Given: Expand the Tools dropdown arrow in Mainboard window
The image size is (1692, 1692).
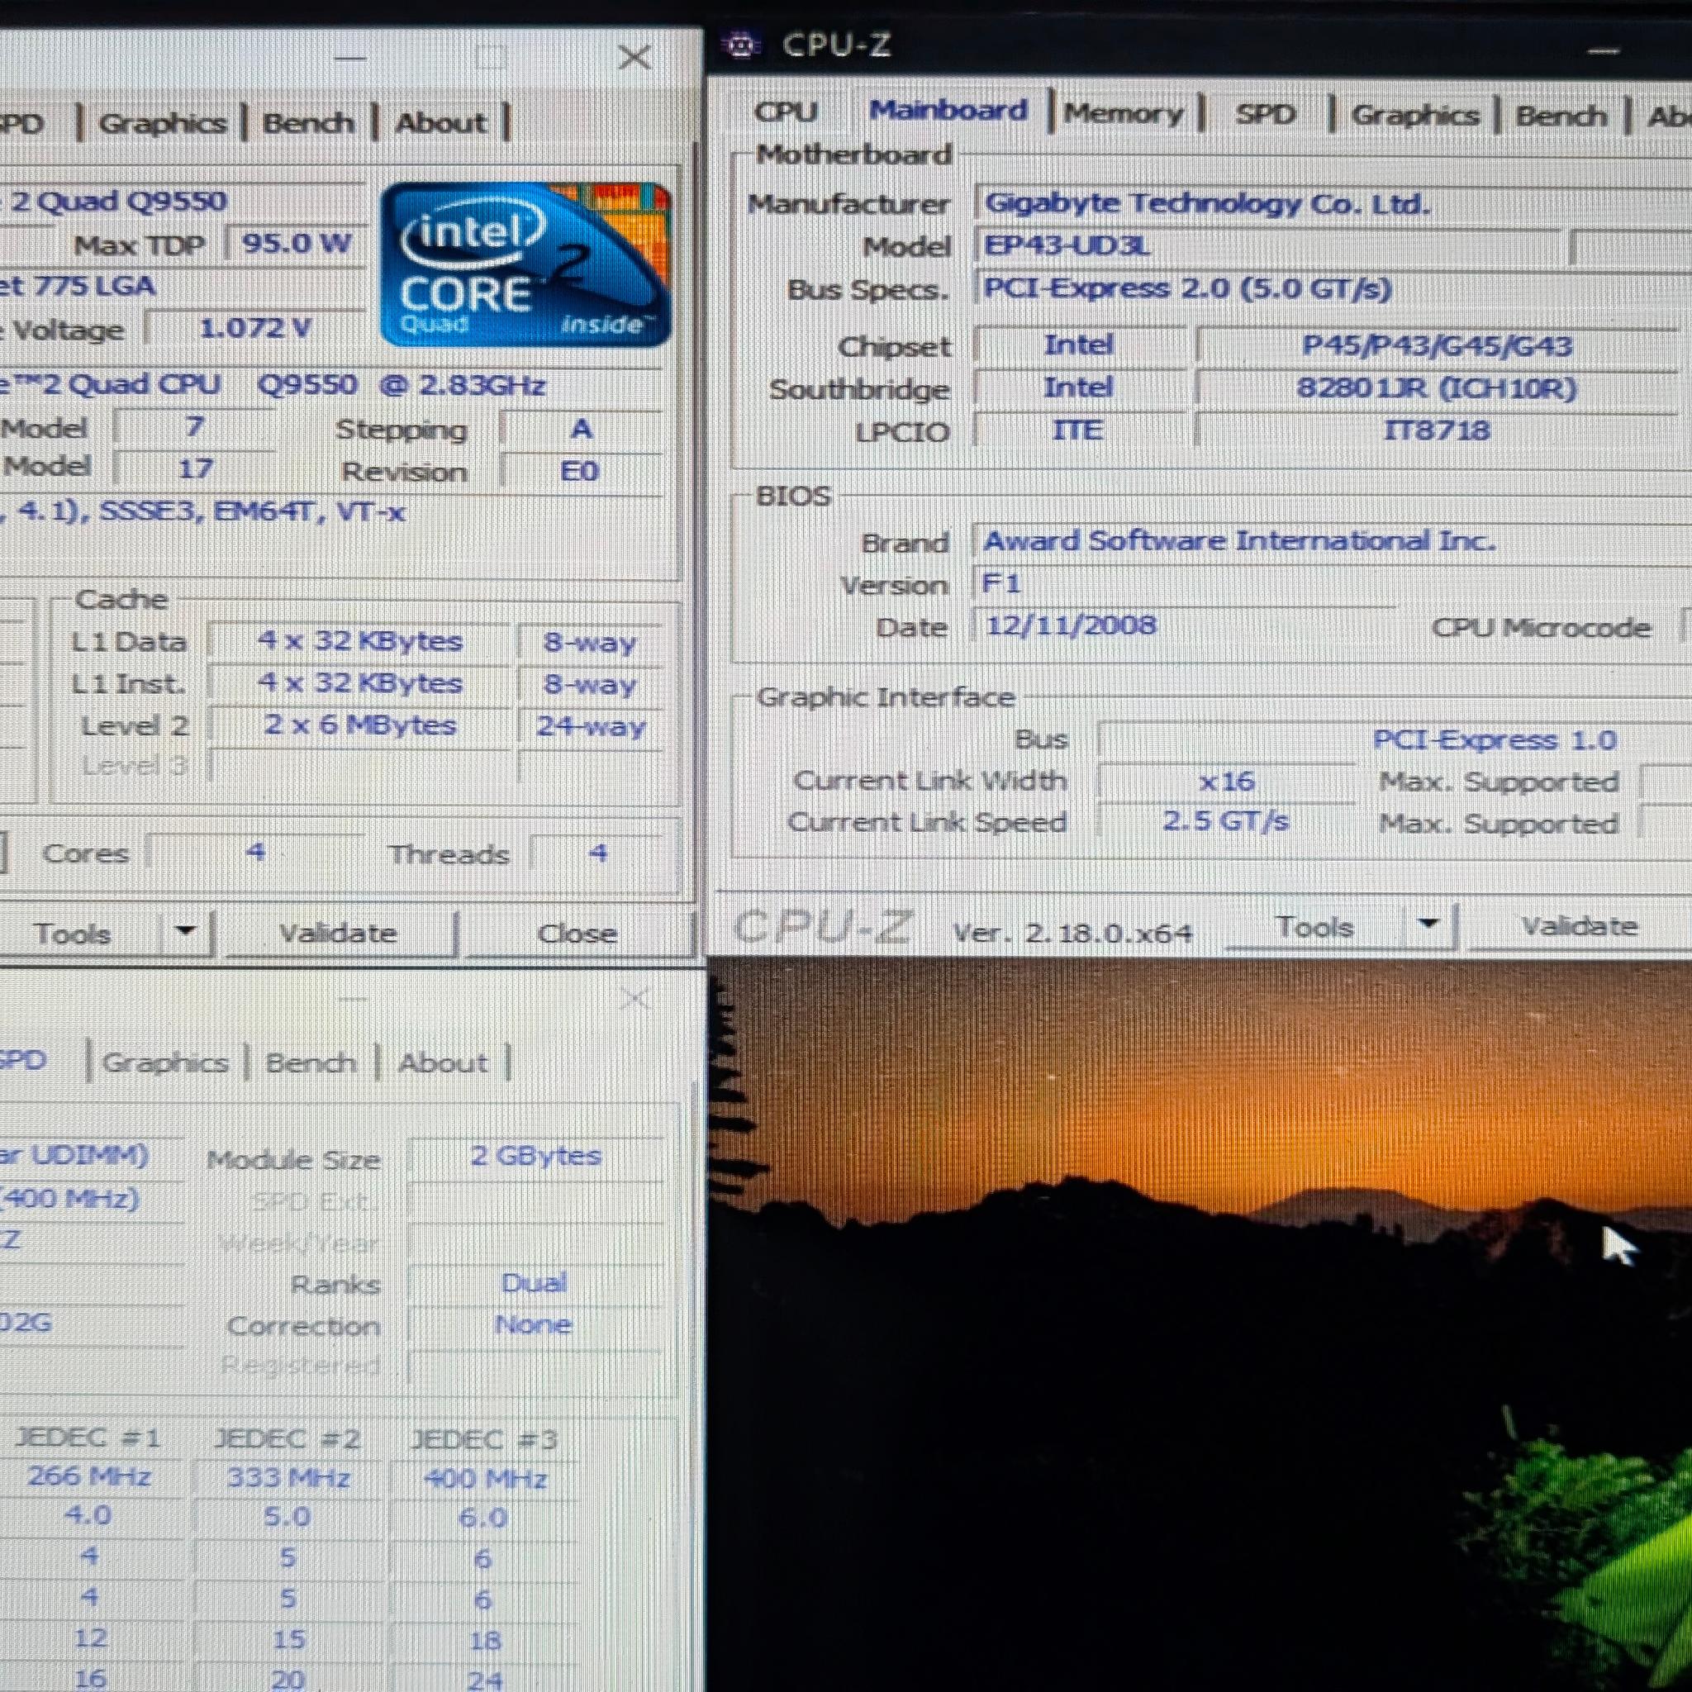Looking at the screenshot, I should (1428, 923).
